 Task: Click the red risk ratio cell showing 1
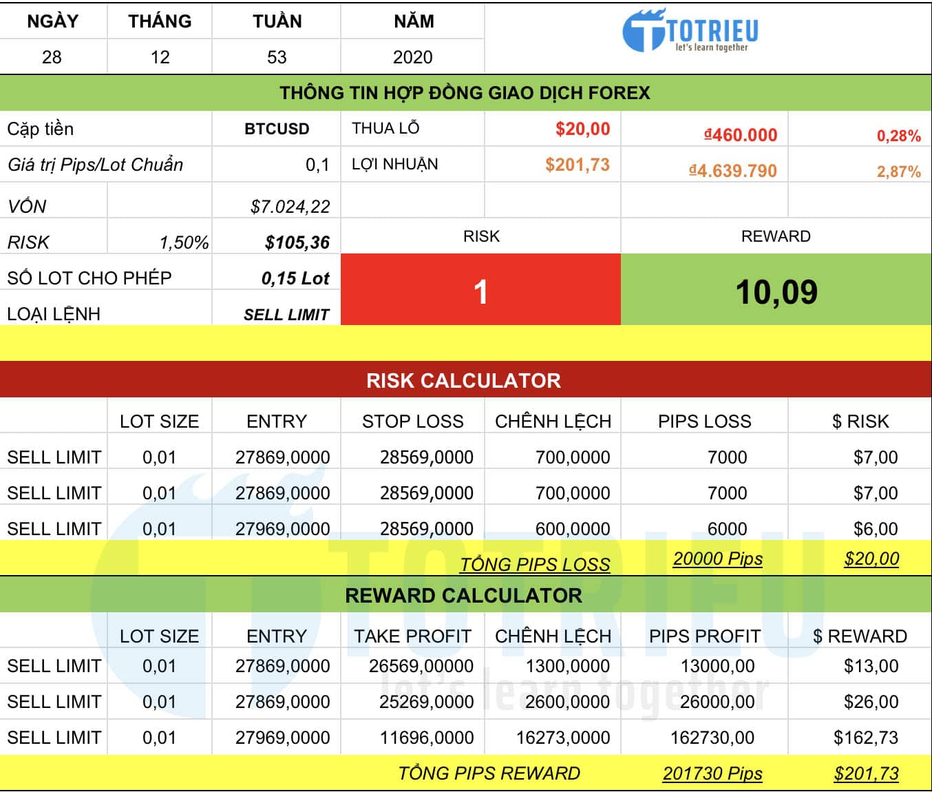480,290
